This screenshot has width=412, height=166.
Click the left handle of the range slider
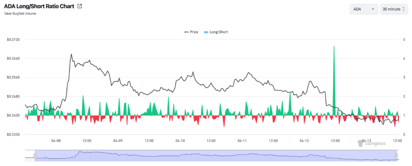coord(35,156)
